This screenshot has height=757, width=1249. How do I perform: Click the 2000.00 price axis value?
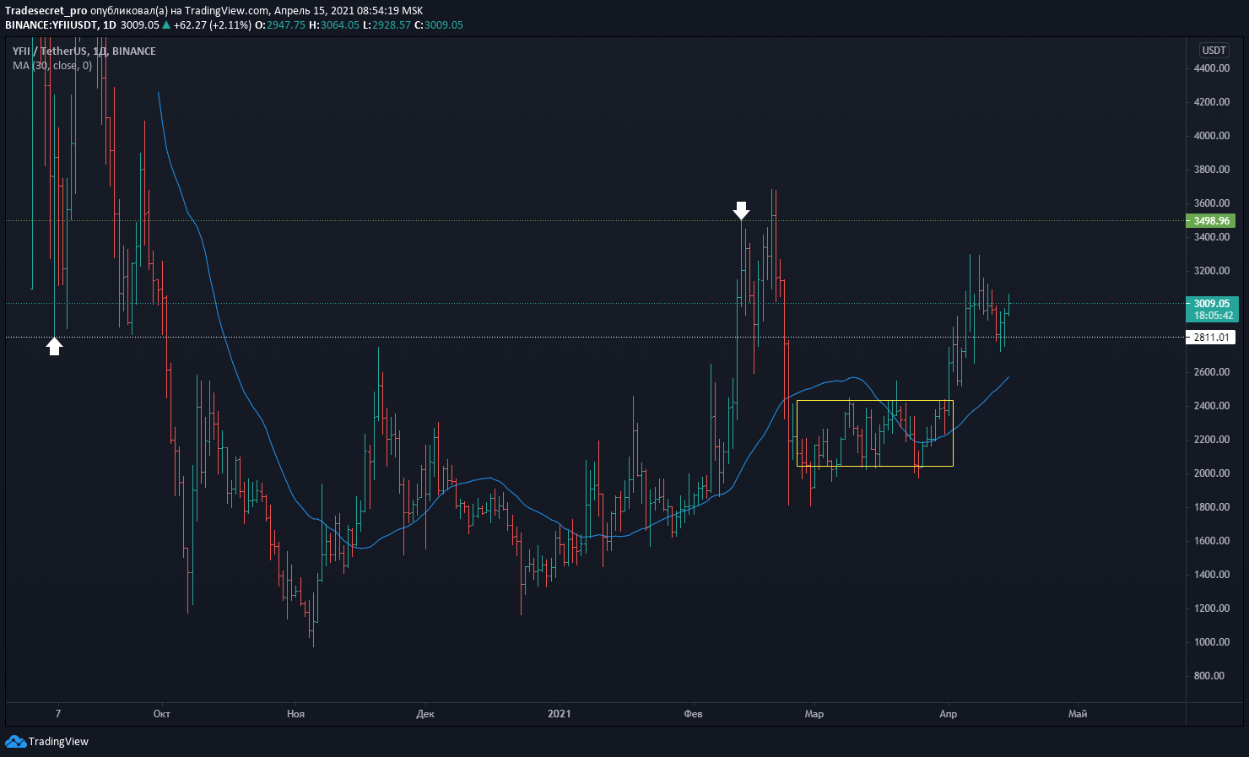[1212, 473]
